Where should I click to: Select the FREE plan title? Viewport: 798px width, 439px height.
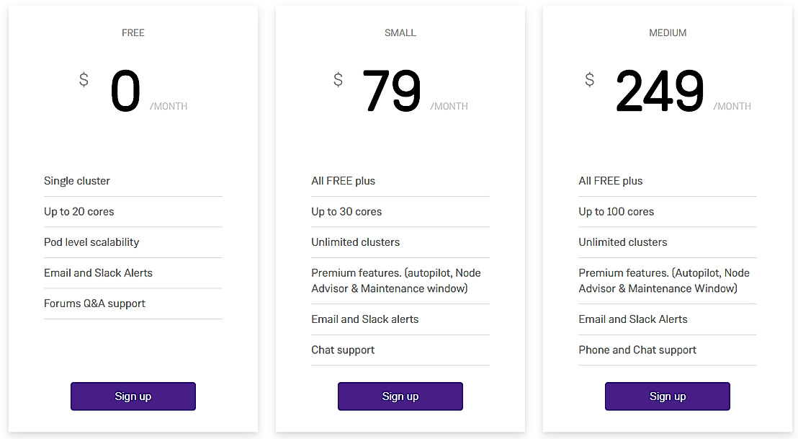tap(133, 32)
